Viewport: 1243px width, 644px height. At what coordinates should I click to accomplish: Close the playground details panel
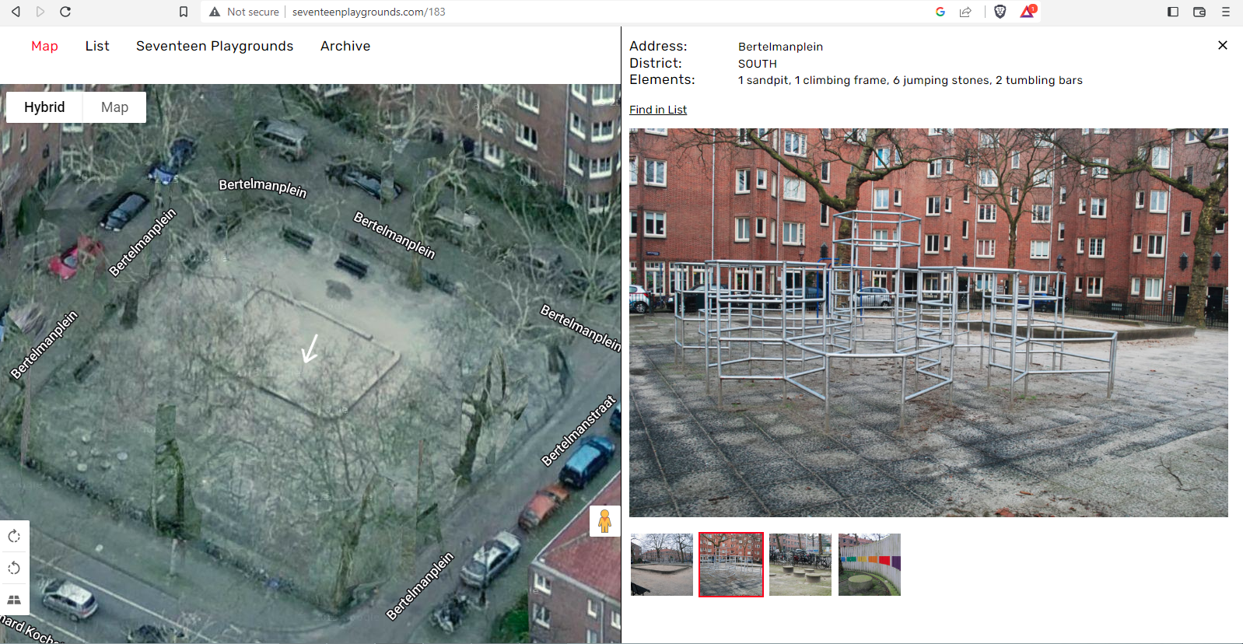coord(1223,45)
